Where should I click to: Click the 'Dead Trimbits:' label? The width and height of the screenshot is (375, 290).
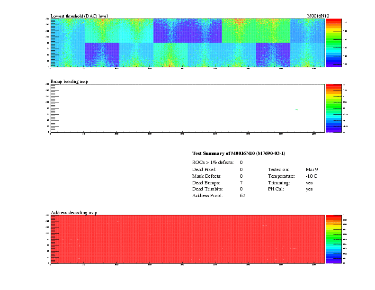(x=207, y=189)
